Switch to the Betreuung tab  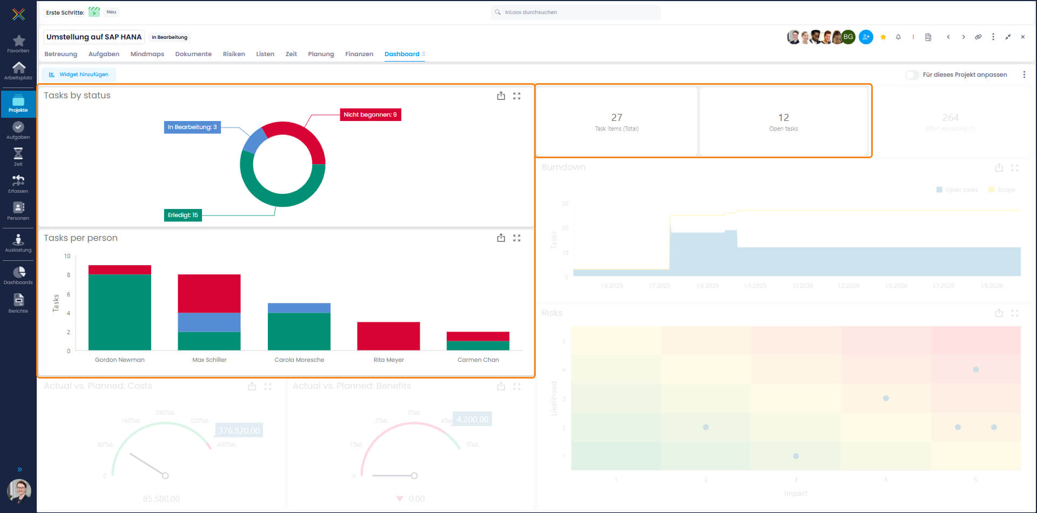[x=60, y=54]
